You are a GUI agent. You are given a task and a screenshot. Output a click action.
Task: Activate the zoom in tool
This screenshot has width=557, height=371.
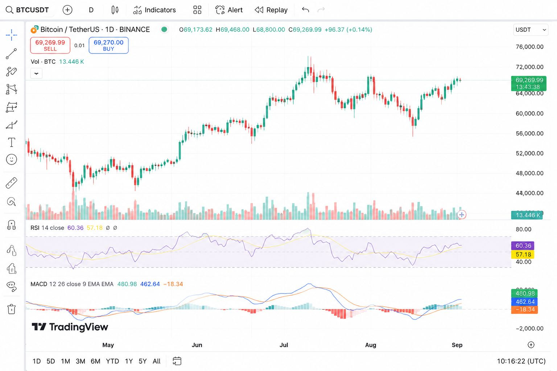pos(12,201)
